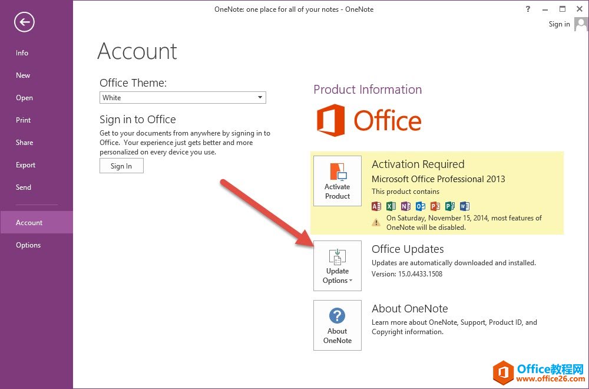Image resolution: width=589 pixels, height=389 pixels.
Task: Click the About OneNote heading text
Action: (409, 309)
